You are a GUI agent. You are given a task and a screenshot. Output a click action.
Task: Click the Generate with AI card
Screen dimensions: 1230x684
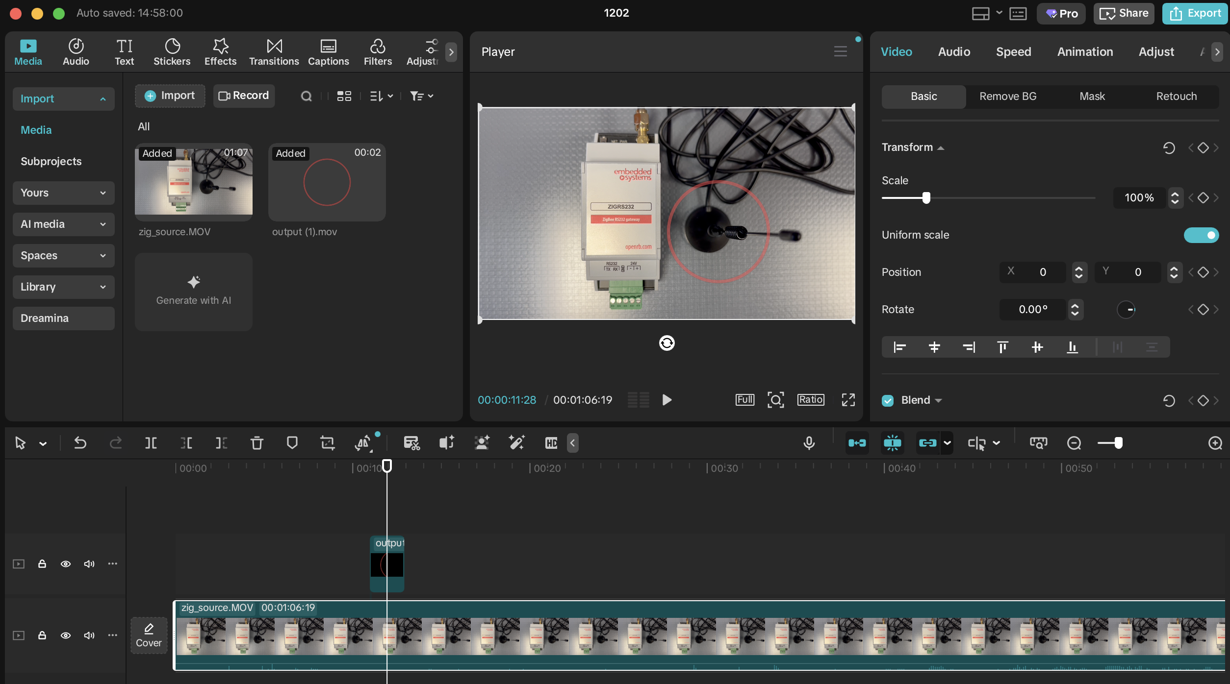[193, 292]
